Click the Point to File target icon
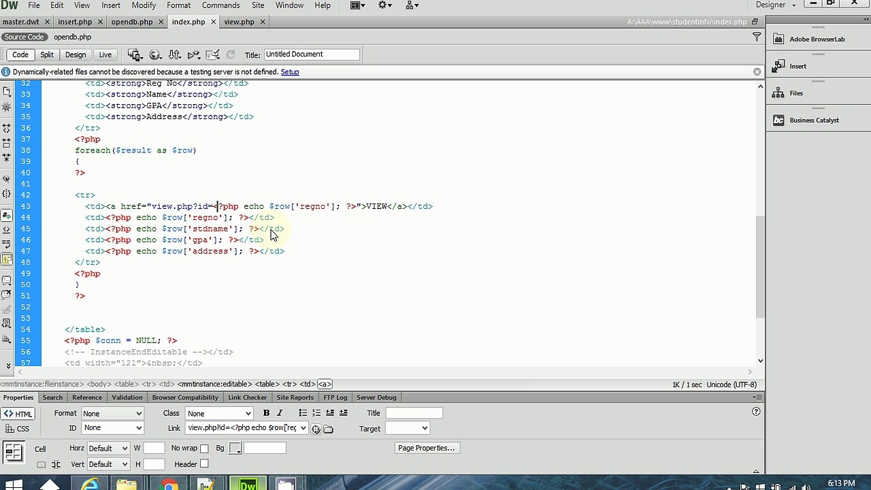 point(316,429)
